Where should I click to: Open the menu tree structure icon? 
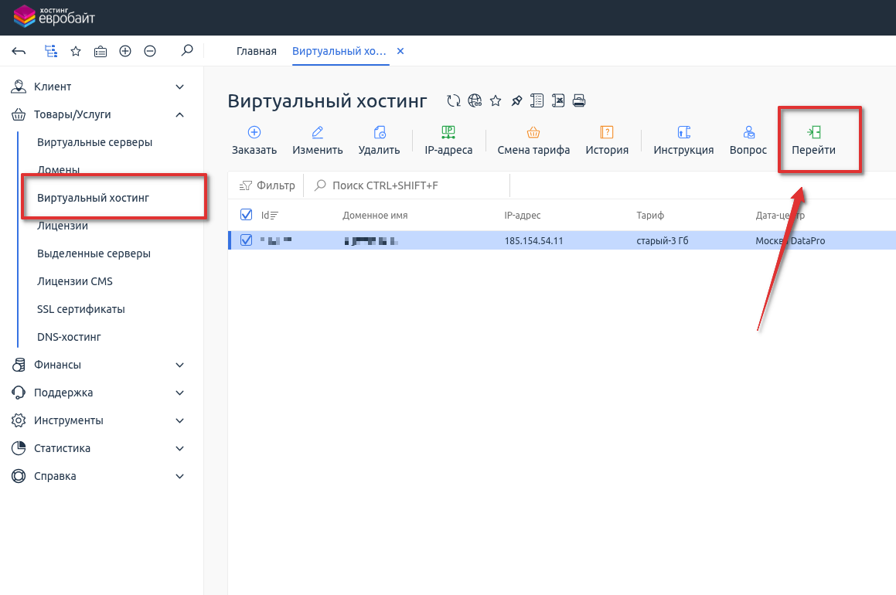pos(51,52)
